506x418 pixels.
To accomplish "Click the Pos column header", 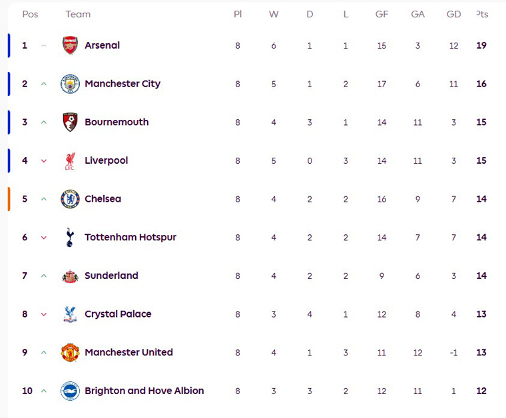I will pos(30,14).
